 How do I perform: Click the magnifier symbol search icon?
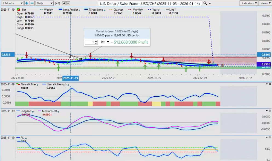205,3
